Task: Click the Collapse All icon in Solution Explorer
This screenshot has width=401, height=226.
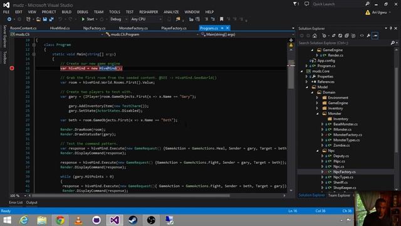Action: (346, 36)
